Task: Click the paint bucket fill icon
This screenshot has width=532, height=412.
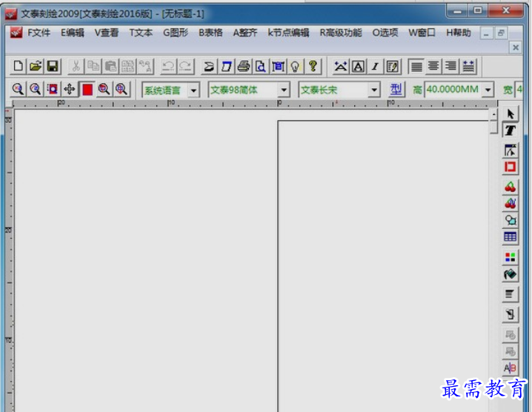Action: [510, 274]
